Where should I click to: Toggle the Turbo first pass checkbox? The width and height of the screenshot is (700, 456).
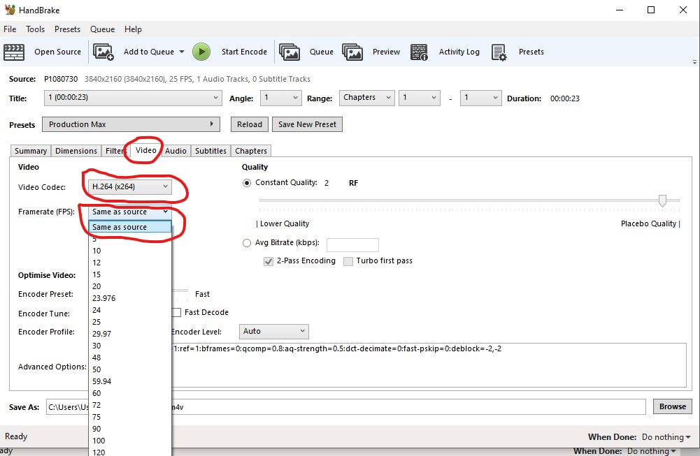click(x=348, y=261)
